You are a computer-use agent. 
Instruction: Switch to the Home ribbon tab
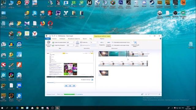tap(54, 39)
